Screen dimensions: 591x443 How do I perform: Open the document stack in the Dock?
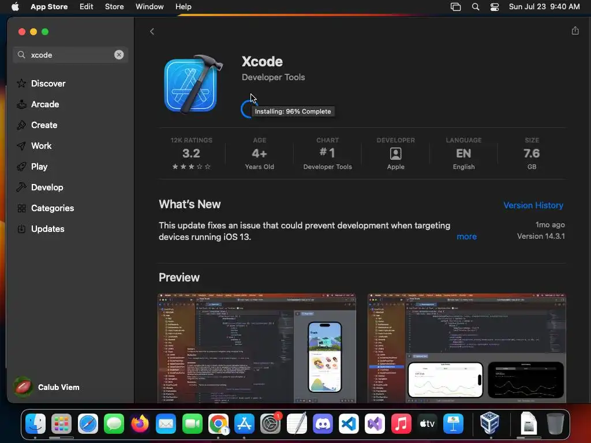point(528,423)
